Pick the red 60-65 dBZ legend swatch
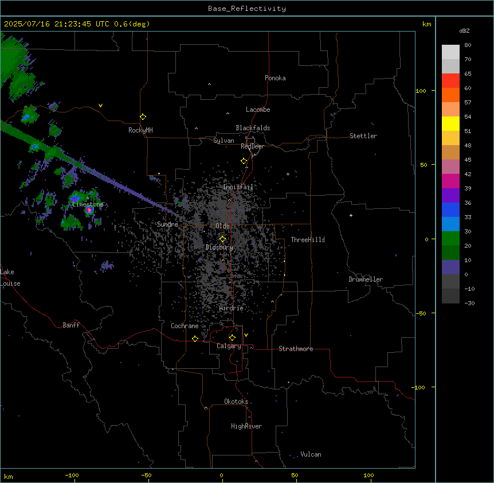Image resolution: width=494 pixels, height=483 pixels. click(450, 80)
